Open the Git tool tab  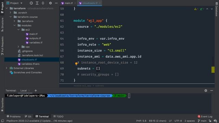[28, 116]
